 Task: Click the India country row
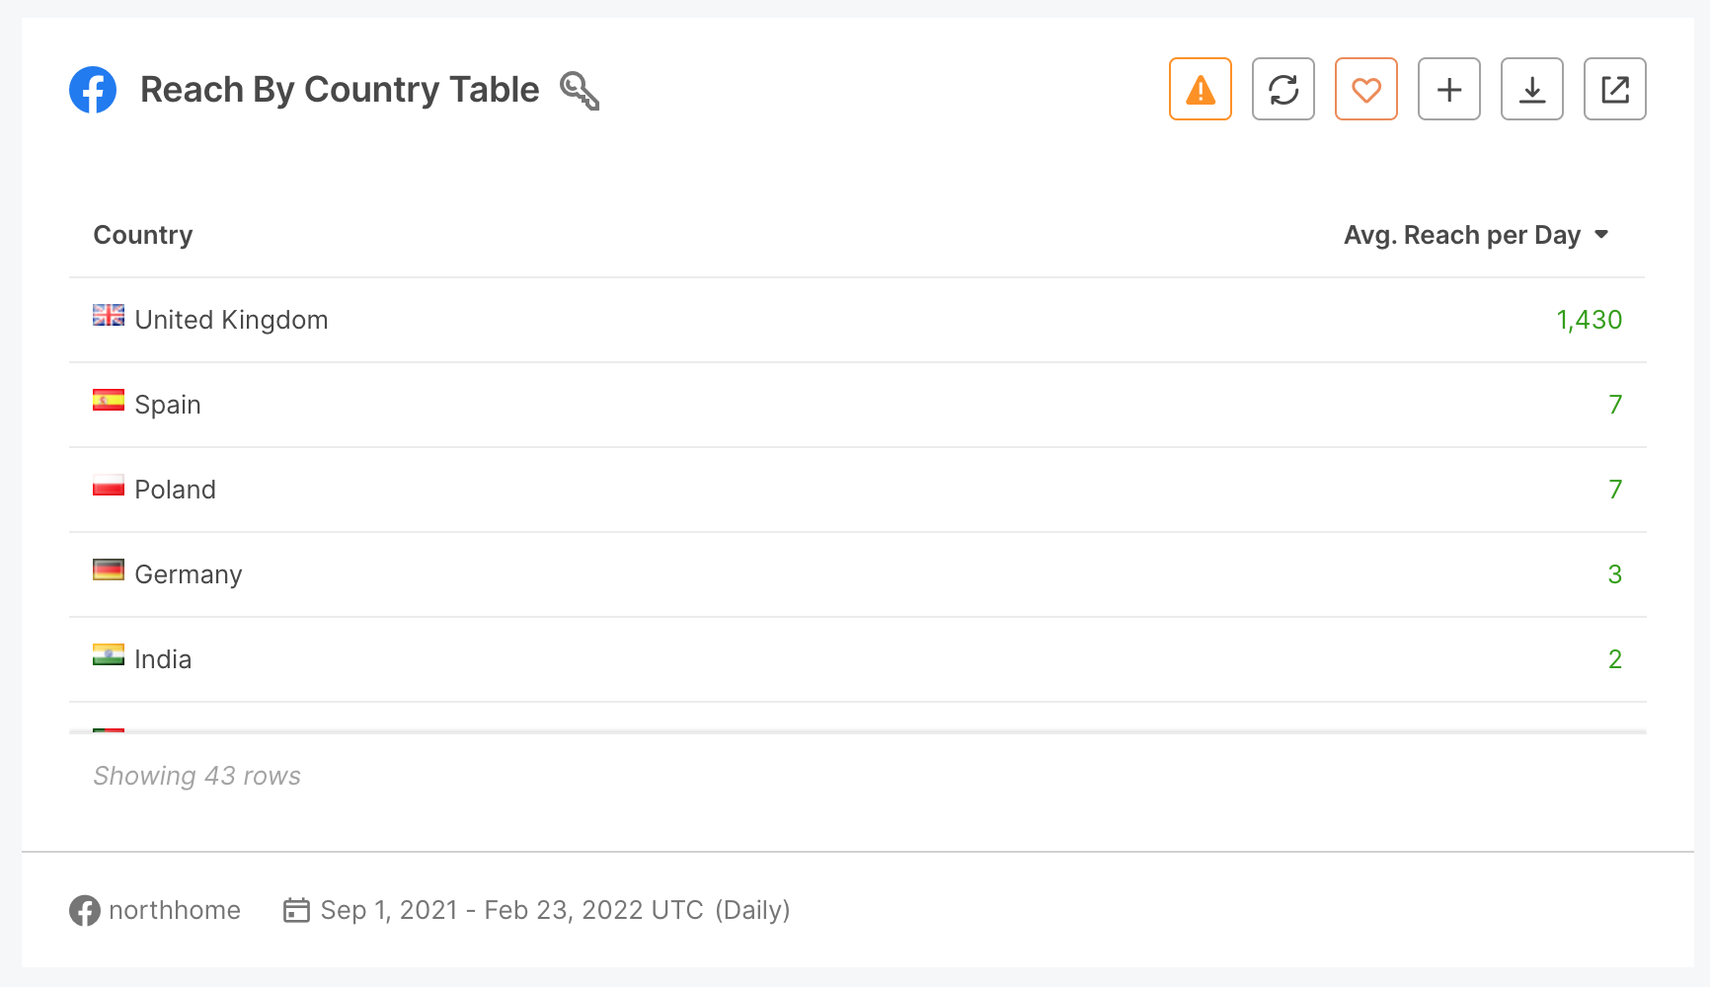163,659
